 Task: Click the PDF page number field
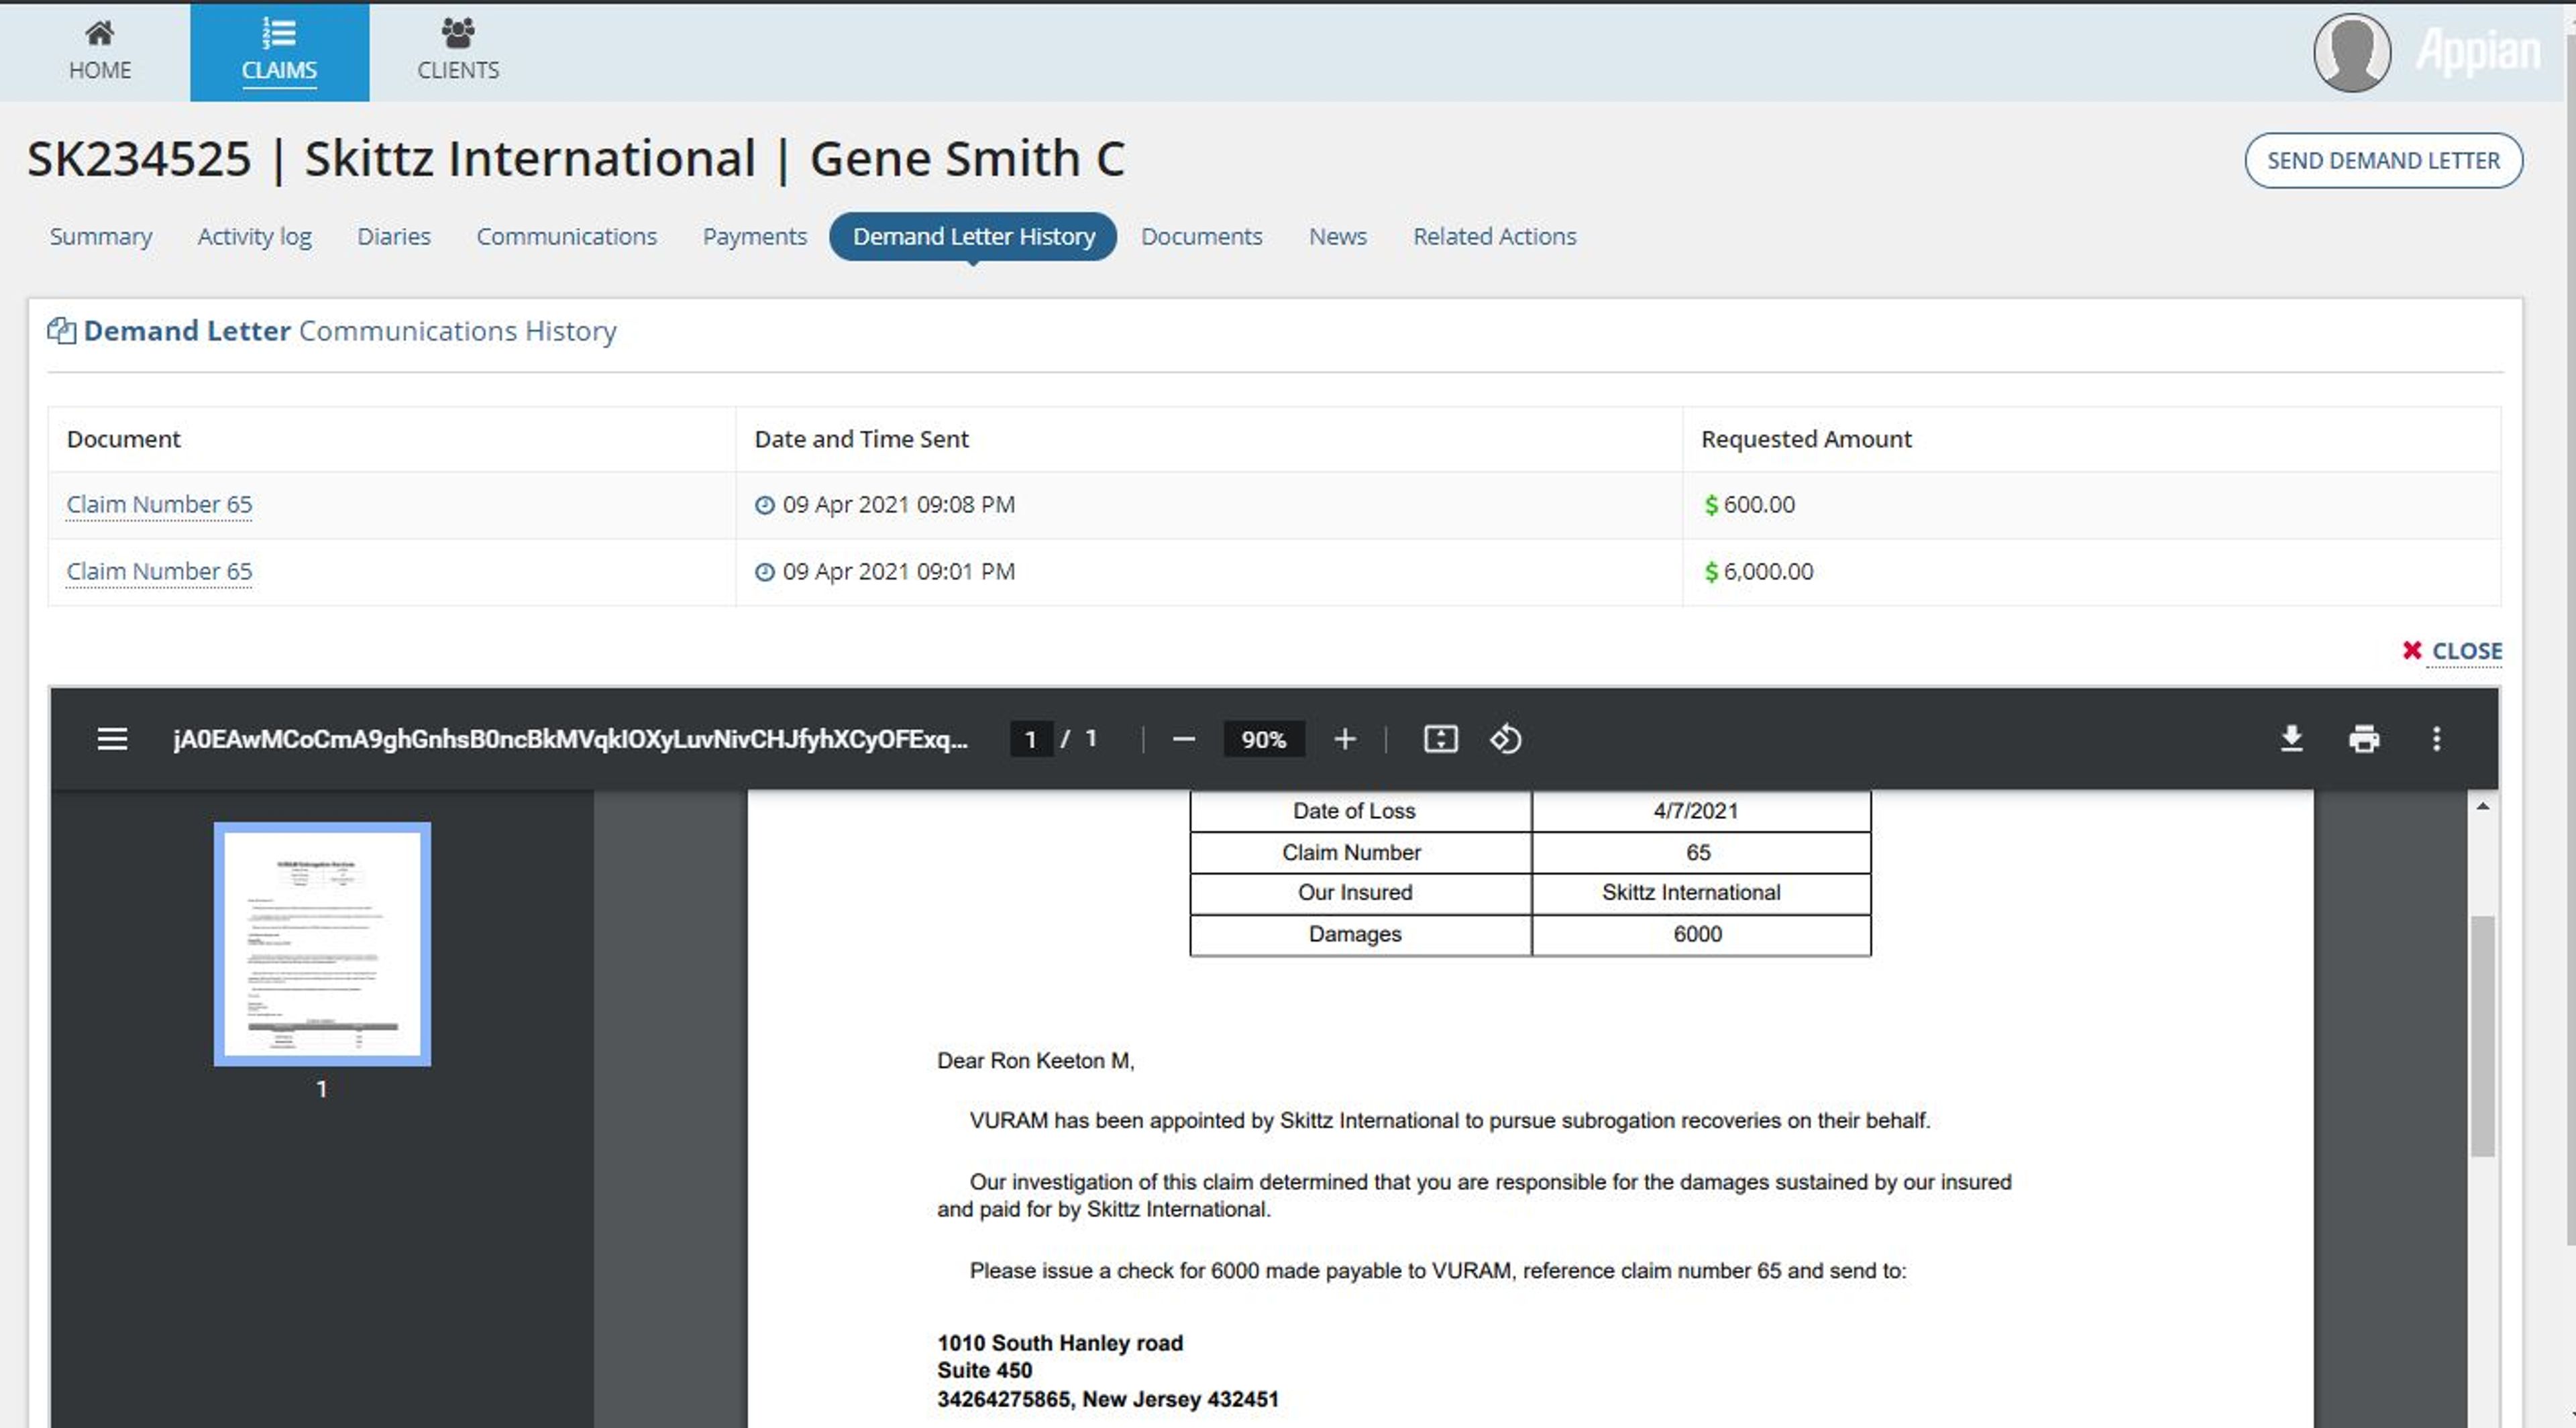(x=1031, y=739)
